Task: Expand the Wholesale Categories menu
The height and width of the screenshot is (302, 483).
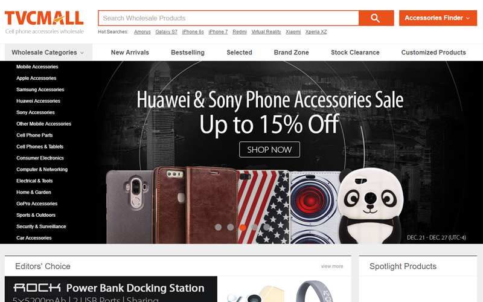Action: [48, 52]
